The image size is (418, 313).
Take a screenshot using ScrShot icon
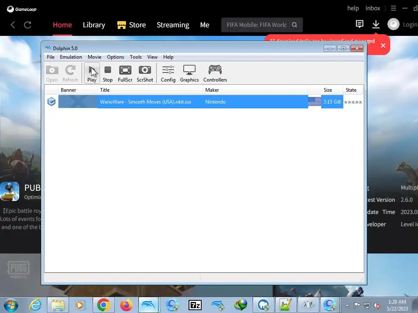pyautogui.click(x=145, y=73)
